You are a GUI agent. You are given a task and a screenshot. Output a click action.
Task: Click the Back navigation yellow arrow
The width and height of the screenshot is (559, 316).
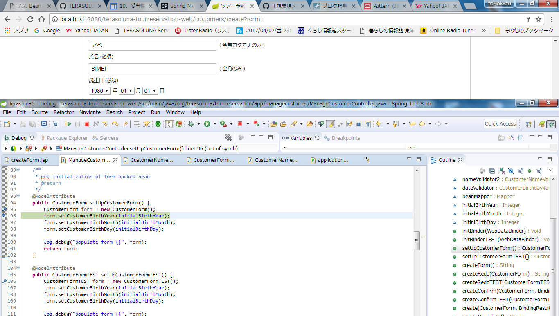422,124
